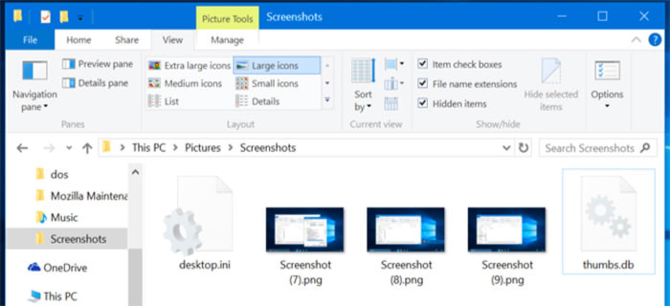Expand the Options dropdown arrow

click(x=607, y=106)
